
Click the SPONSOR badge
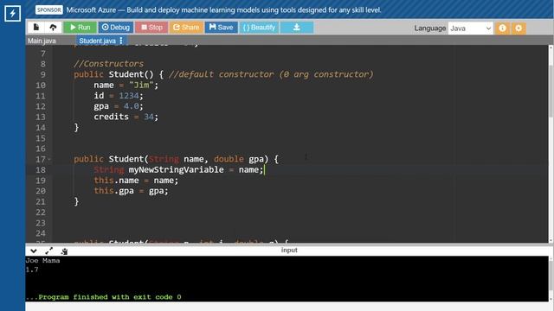[x=48, y=10]
